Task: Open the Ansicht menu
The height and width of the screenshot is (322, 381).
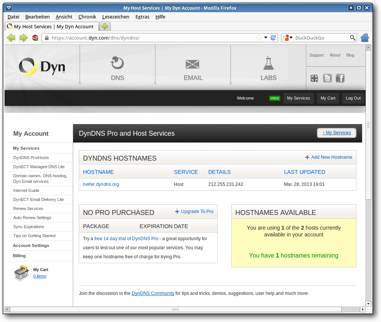Action: click(x=64, y=17)
